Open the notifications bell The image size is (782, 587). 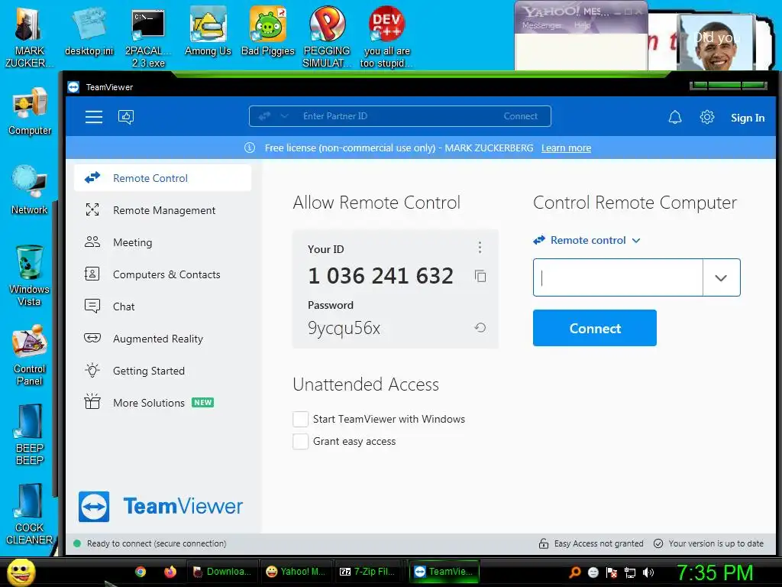coord(675,117)
